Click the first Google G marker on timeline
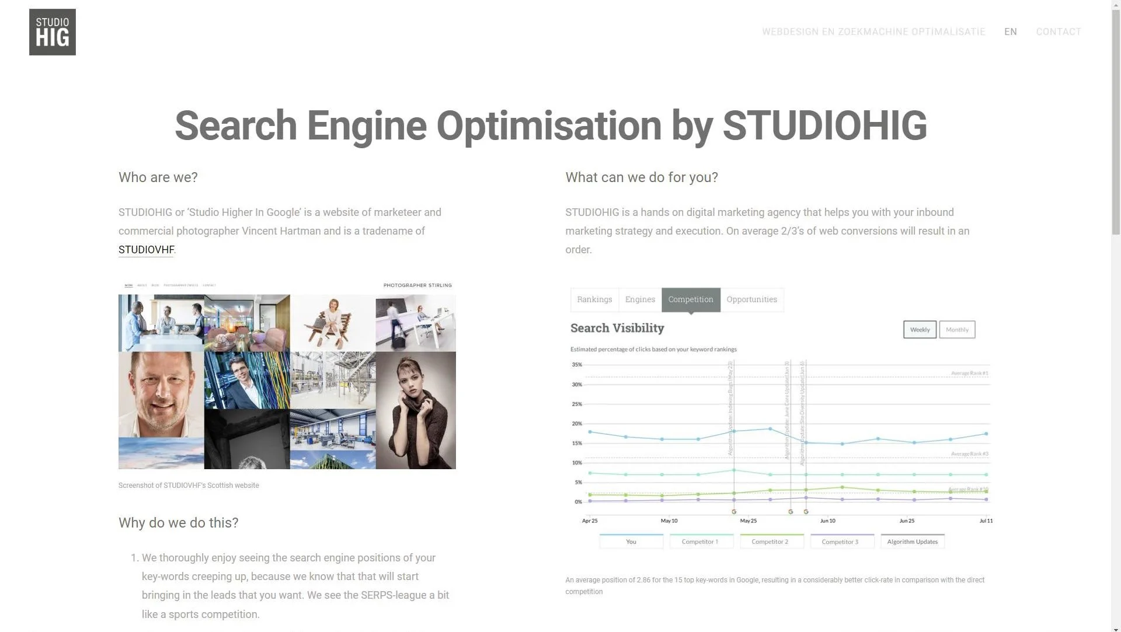The width and height of the screenshot is (1121, 632). click(x=734, y=512)
